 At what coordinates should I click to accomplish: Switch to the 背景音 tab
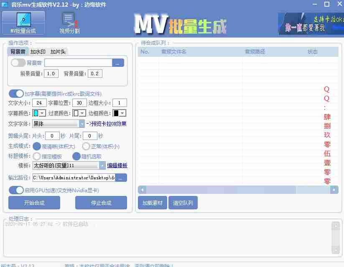18,51
